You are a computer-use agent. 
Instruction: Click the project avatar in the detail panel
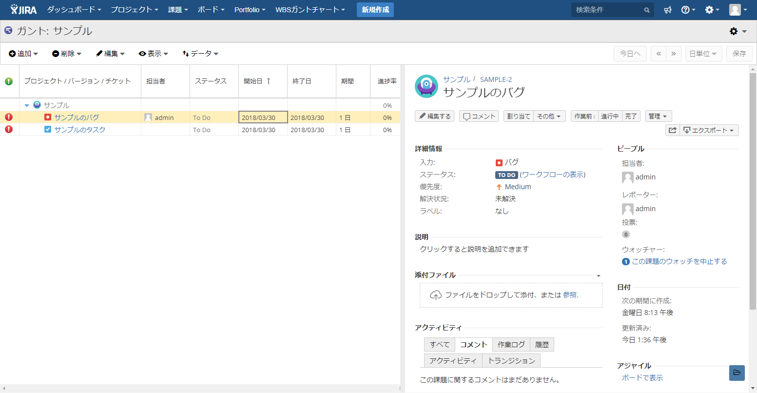pos(427,86)
